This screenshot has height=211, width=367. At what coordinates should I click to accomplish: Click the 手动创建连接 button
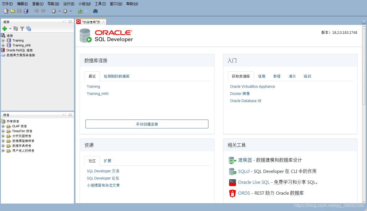147,124
